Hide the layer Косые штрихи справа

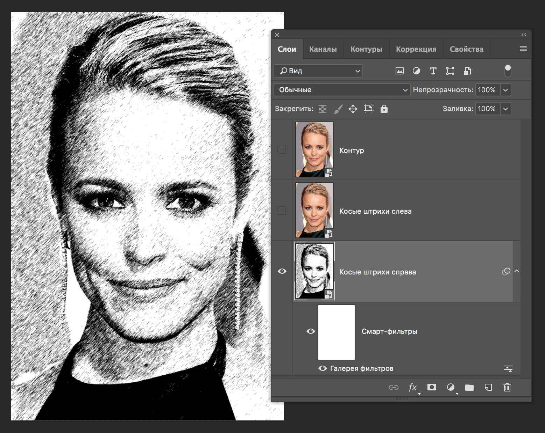282,271
